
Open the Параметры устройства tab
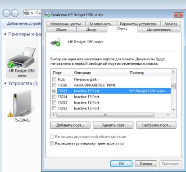click(x=138, y=24)
